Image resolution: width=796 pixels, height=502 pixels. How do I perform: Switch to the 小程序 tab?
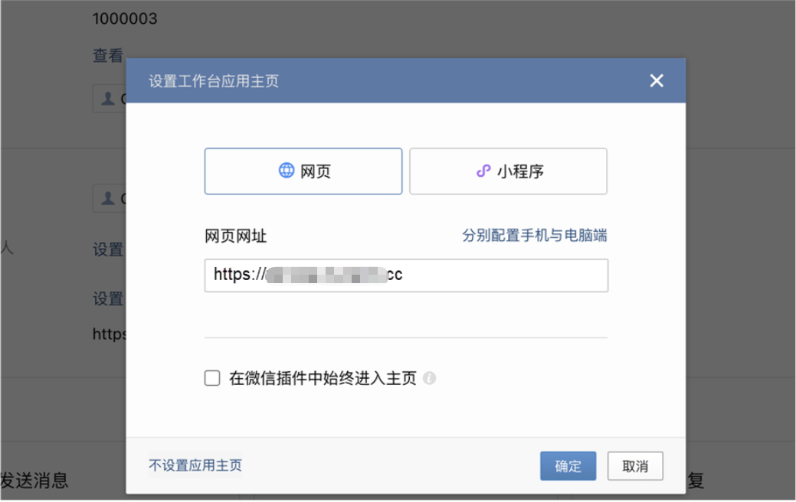click(x=508, y=171)
